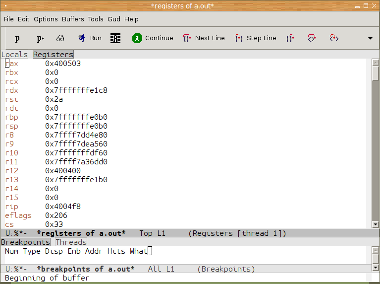Click scroll-up arrow of breakpoints scrollbar
This screenshot has width=380, height=284.
coord(375,250)
